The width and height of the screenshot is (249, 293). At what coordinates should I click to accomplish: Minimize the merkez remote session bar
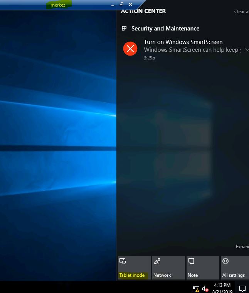coord(113,5)
